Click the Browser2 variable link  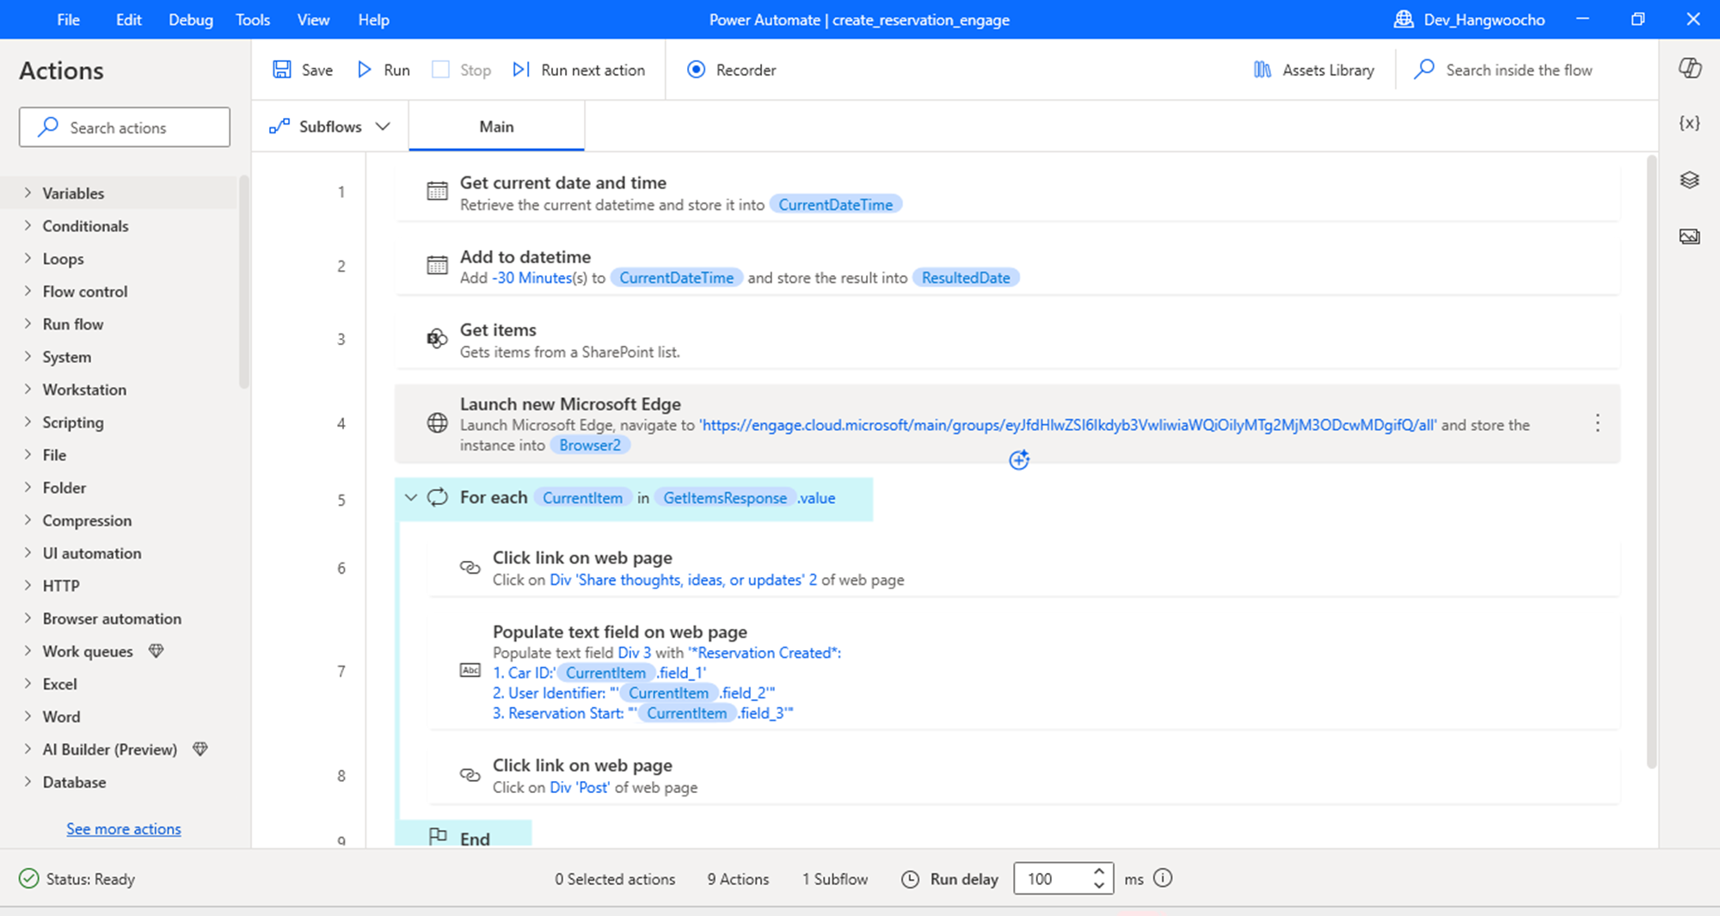[590, 445]
